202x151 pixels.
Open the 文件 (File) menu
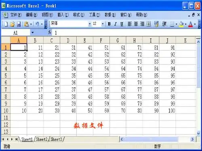pos(16,15)
